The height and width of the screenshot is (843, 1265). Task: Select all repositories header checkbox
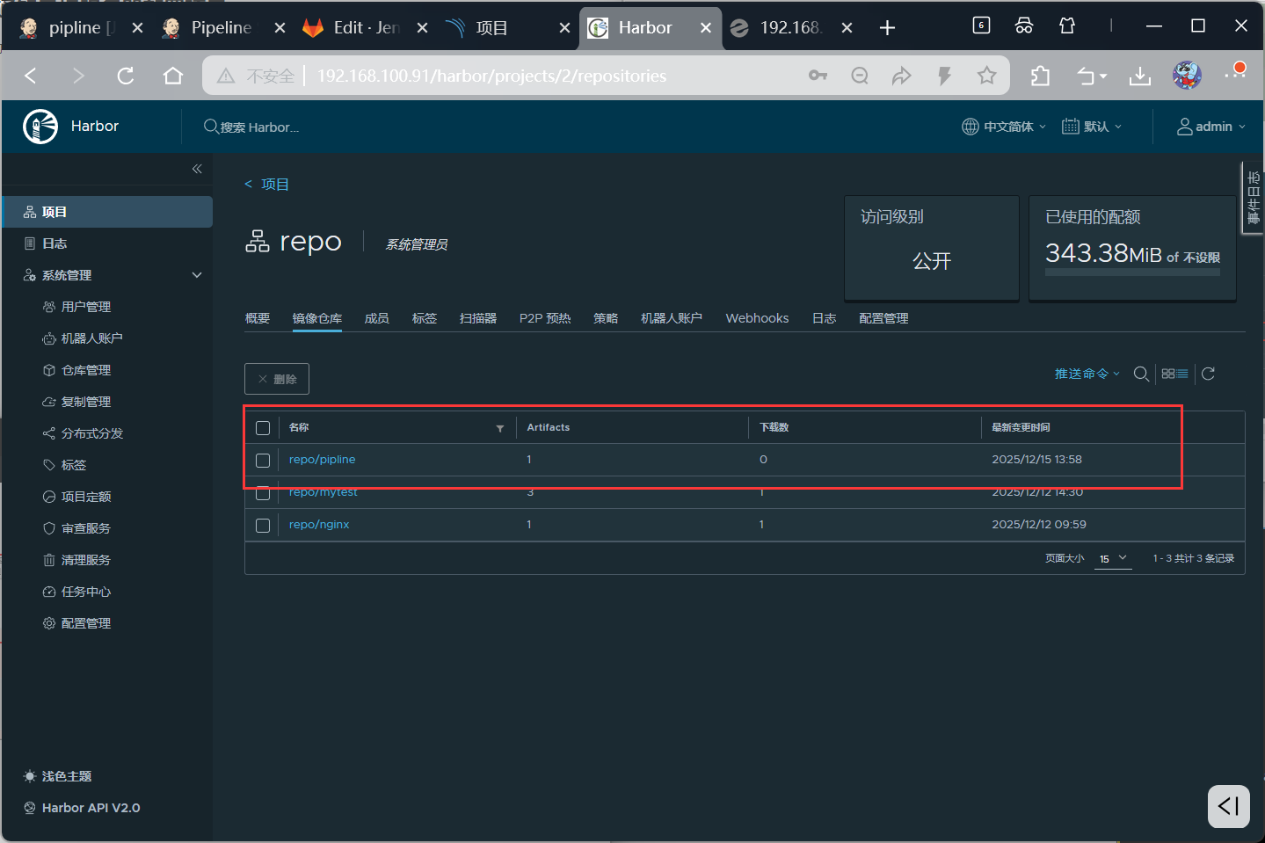(263, 428)
